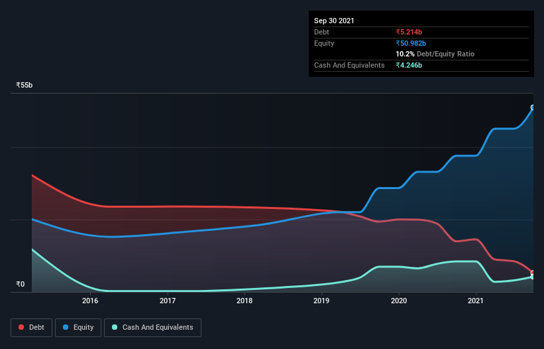Click the Debt row label in tooltip

tap(321, 32)
